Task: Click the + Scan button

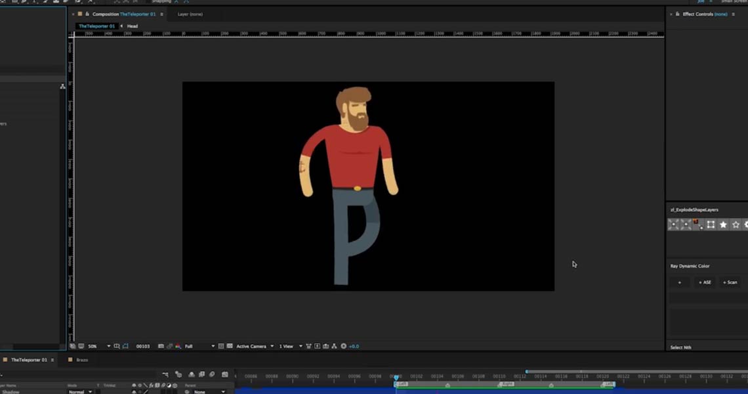Action: point(730,282)
